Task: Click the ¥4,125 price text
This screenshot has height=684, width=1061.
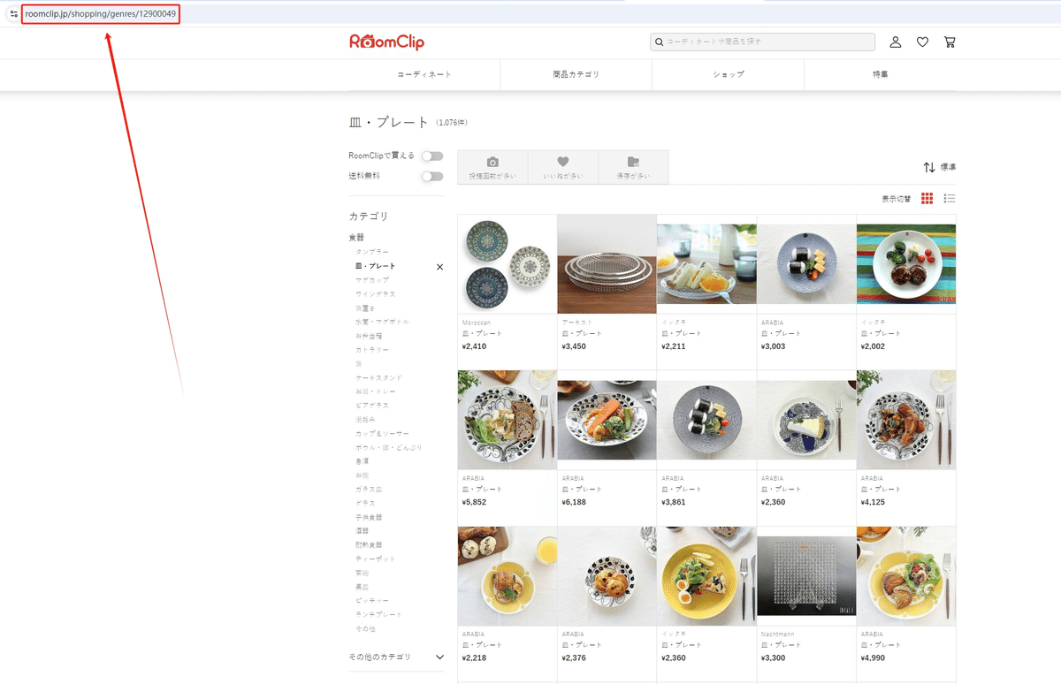Action: tap(874, 502)
